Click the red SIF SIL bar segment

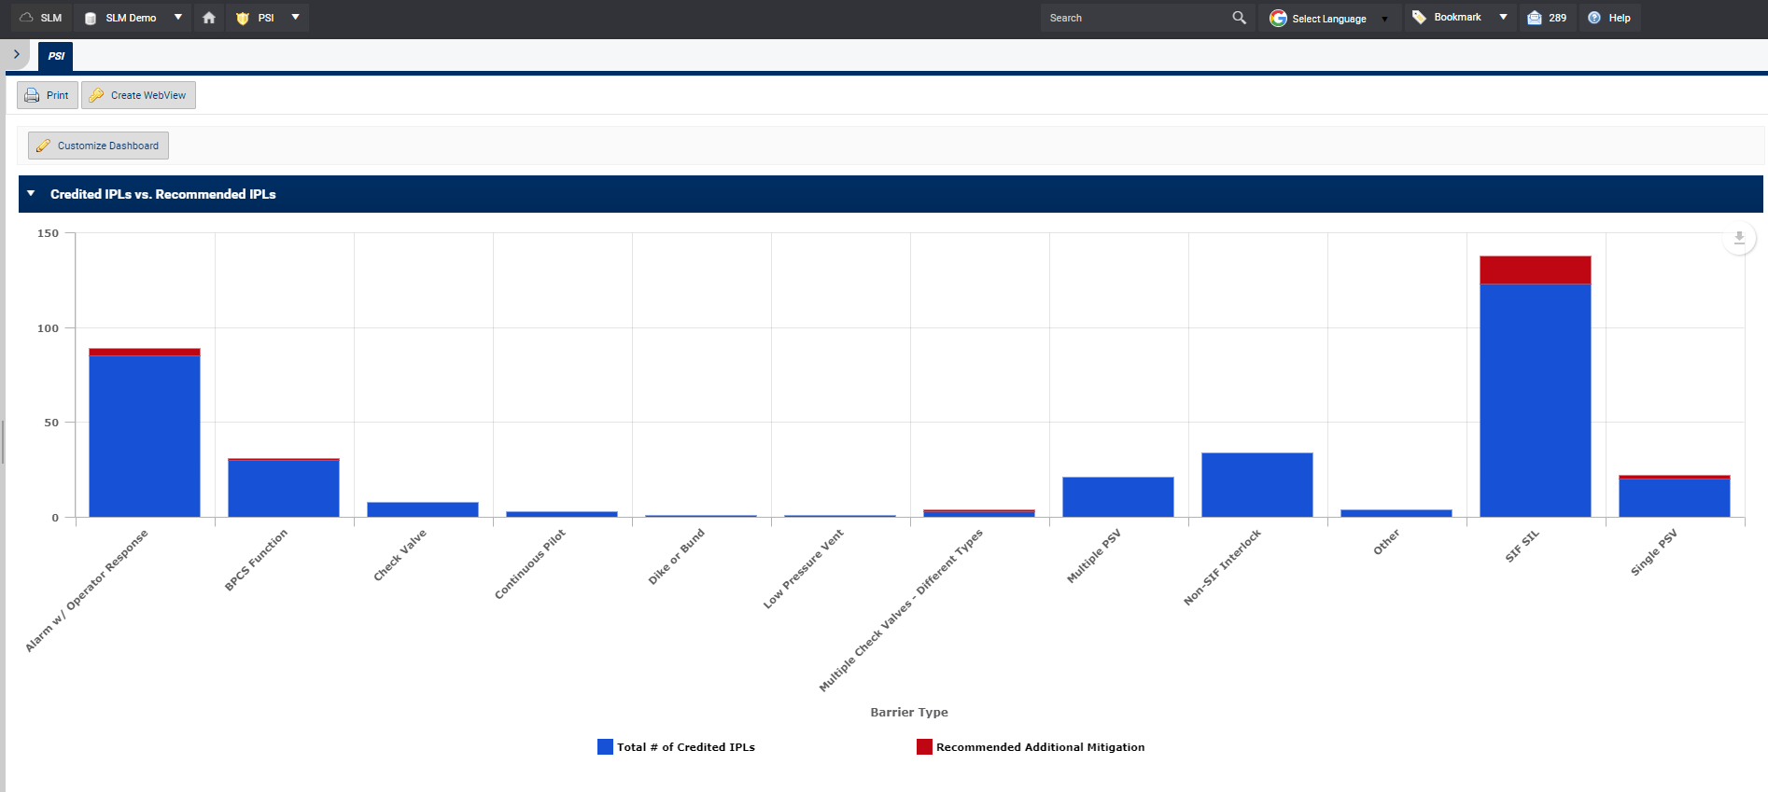[1535, 270]
